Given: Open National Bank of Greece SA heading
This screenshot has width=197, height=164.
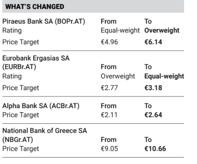Looking at the screenshot, I should point(45,131).
